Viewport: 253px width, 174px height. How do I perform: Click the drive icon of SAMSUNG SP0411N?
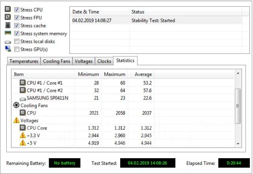(x=23, y=98)
